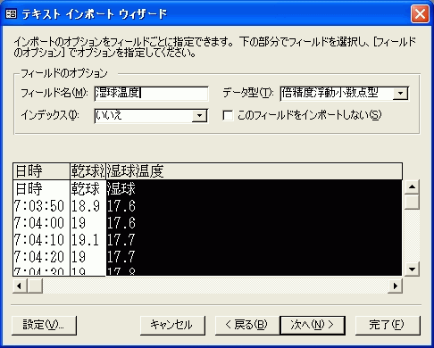The image size is (434, 348).
Task: Click cell 7:04:10 in the preview
Action: (41, 240)
